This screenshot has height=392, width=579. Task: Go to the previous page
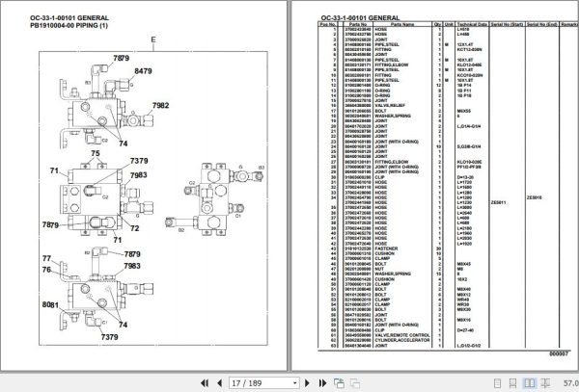pyautogui.click(x=219, y=383)
